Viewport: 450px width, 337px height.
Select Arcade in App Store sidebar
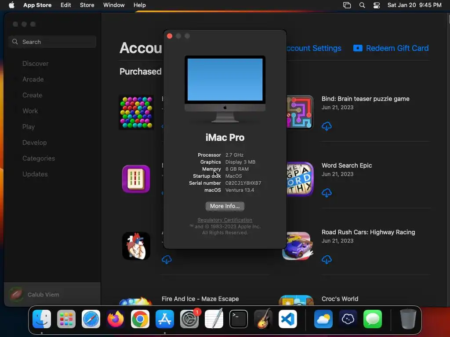tap(33, 79)
